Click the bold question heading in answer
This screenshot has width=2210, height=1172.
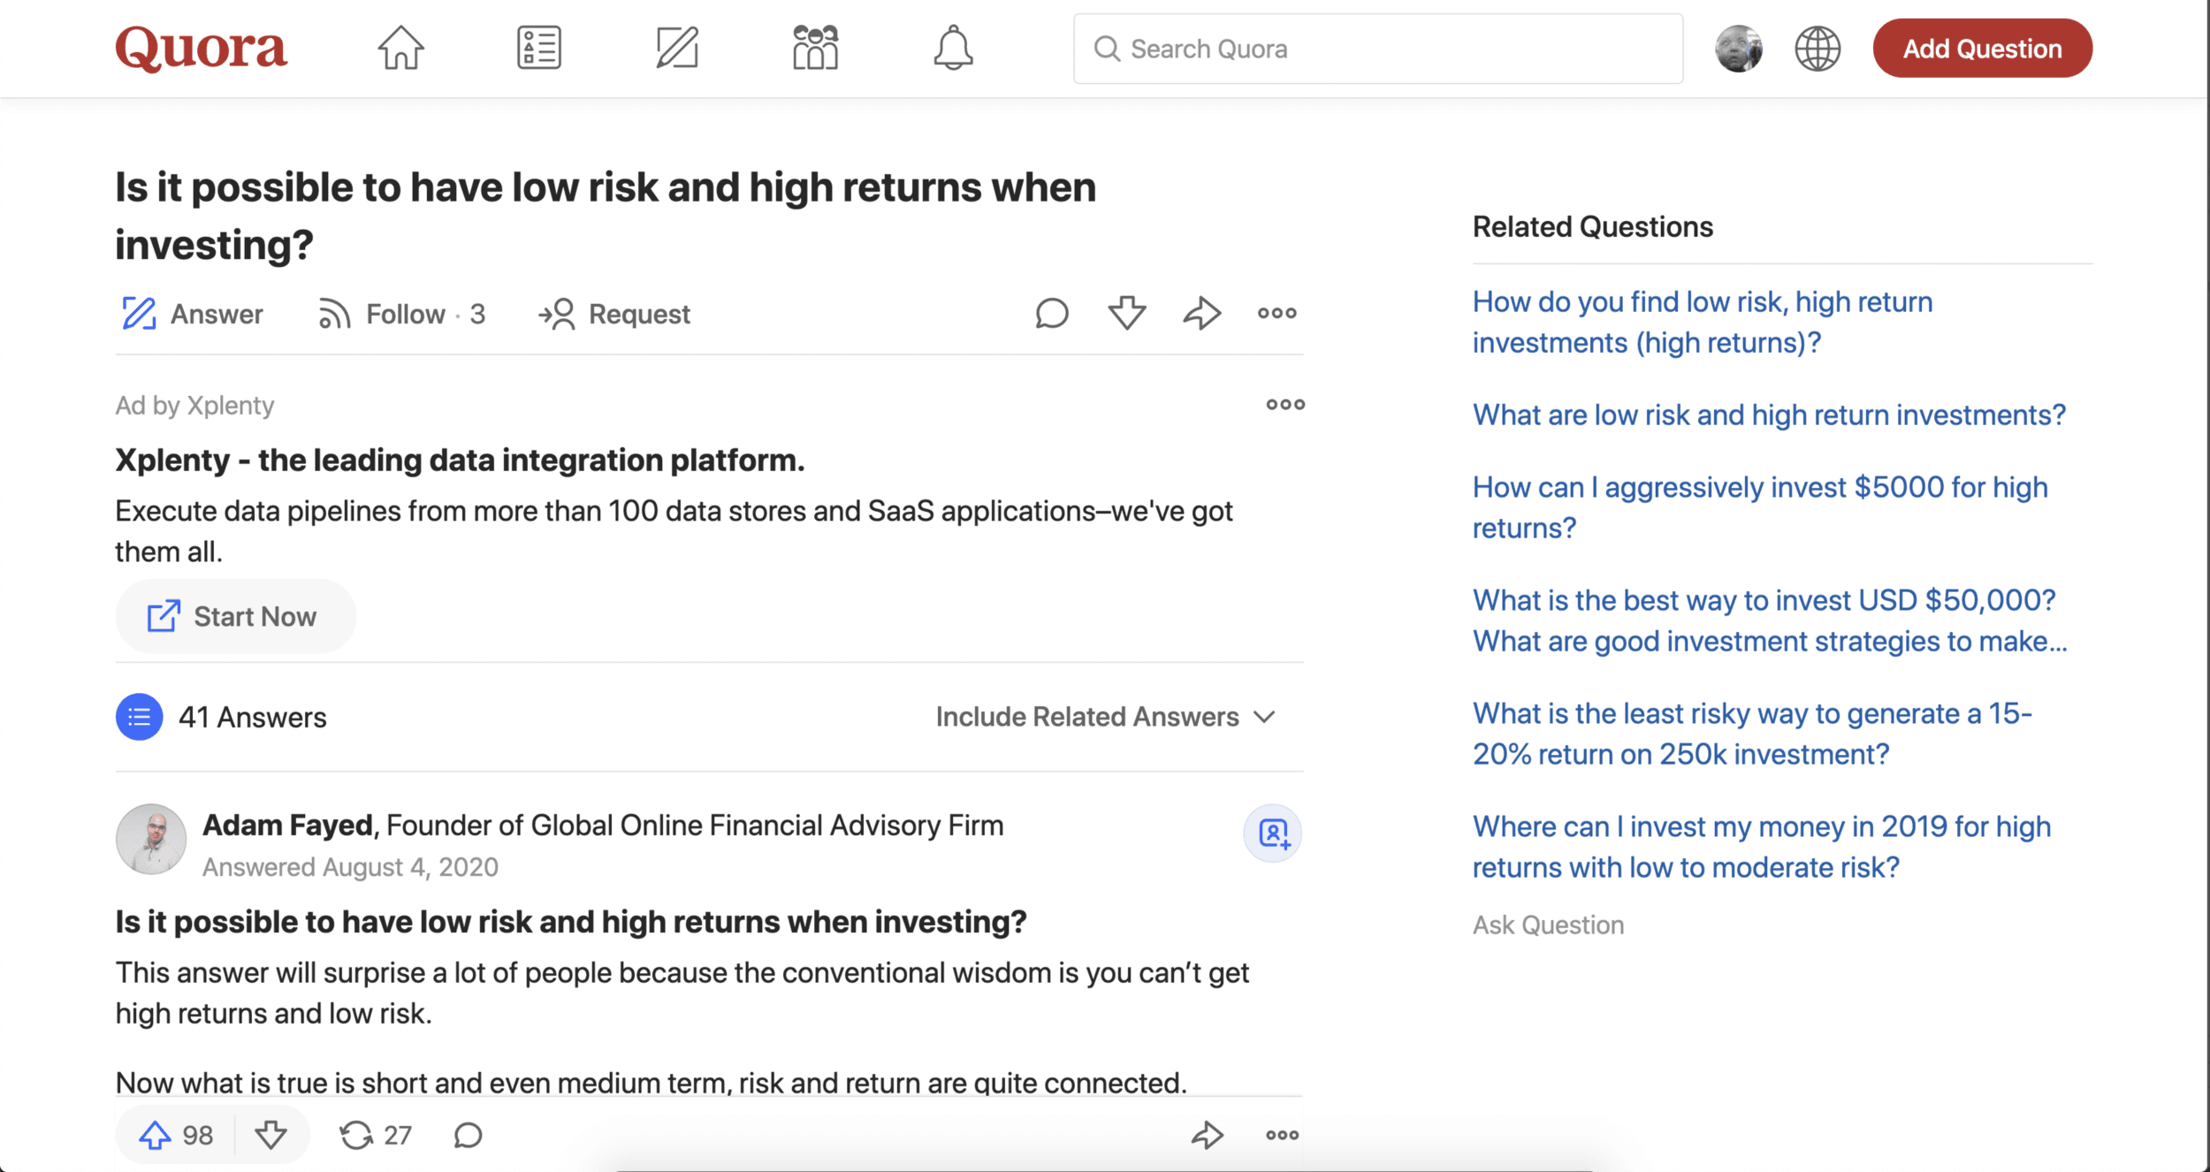571,922
